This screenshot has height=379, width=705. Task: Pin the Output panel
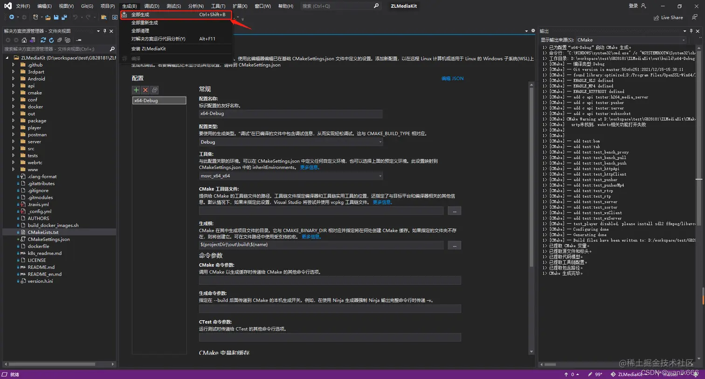[x=691, y=31]
